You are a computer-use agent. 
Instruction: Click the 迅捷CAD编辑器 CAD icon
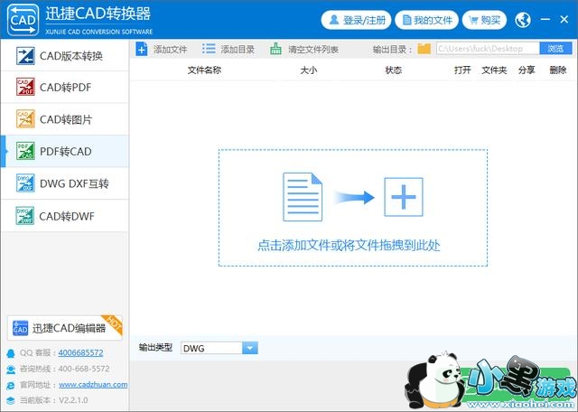pyautogui.click(x=20, y=328)
